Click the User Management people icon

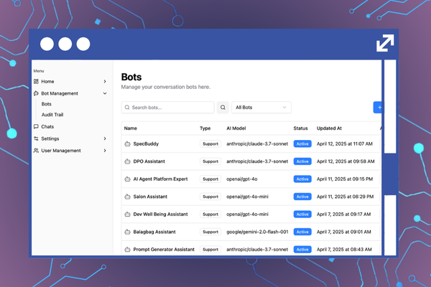[36, 151]
